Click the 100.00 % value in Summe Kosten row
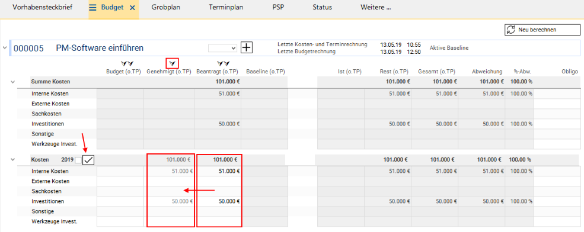 click(x=521, y=82)
